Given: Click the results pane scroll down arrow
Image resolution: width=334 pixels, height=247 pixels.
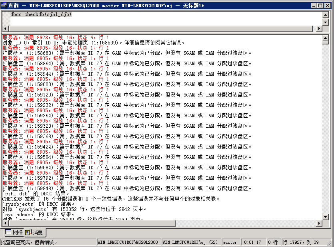Looking at the screenshot, I should [326, 217].
